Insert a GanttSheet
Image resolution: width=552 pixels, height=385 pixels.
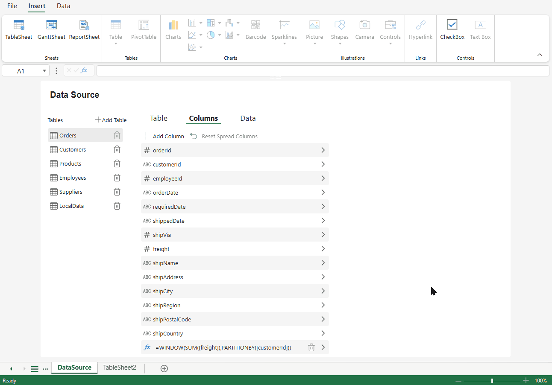point(51,30)
